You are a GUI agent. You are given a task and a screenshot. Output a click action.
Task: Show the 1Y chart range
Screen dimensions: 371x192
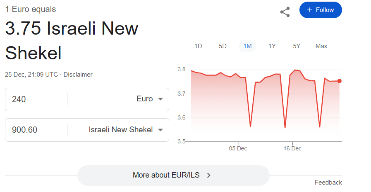(x=272, y=46)
